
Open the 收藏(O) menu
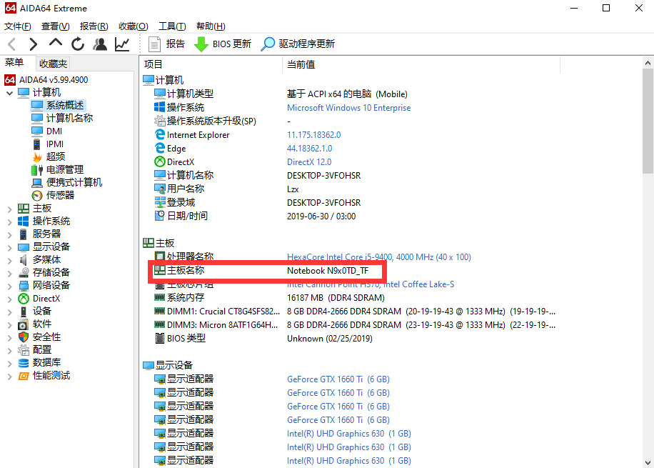click(133, 26)
